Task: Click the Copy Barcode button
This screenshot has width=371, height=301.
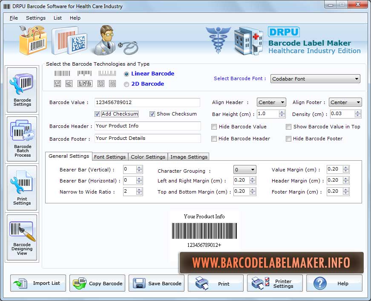Action: pyautogui.click(x=97, y=283)
